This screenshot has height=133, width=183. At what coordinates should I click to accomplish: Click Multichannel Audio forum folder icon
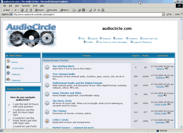click(47, 85)
